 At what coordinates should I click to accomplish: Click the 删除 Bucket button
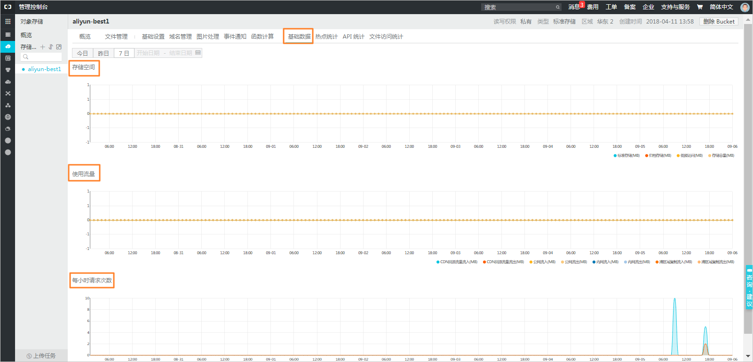coord(719,22)
